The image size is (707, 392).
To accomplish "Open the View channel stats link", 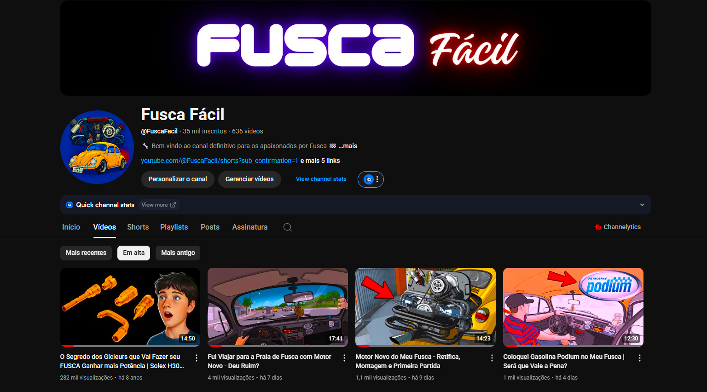I will 321,179.
